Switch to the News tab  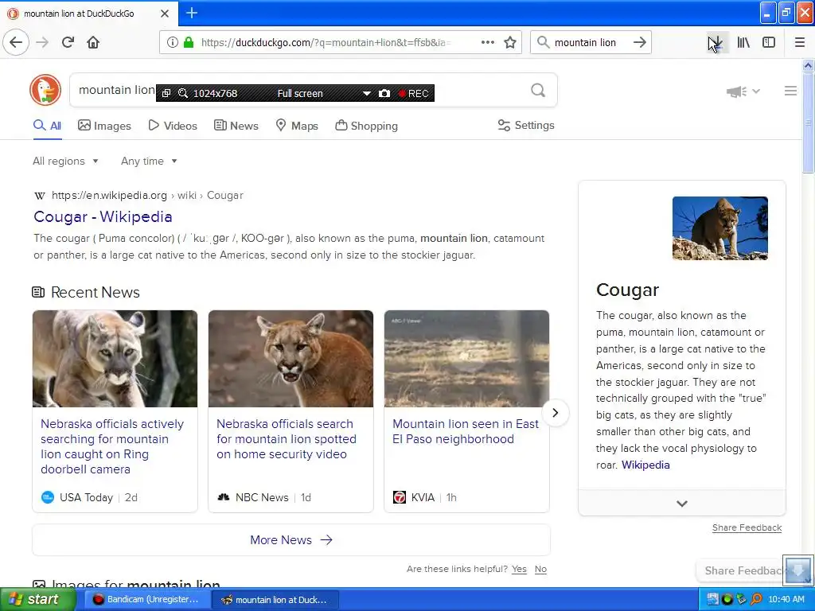coord(236,126)
